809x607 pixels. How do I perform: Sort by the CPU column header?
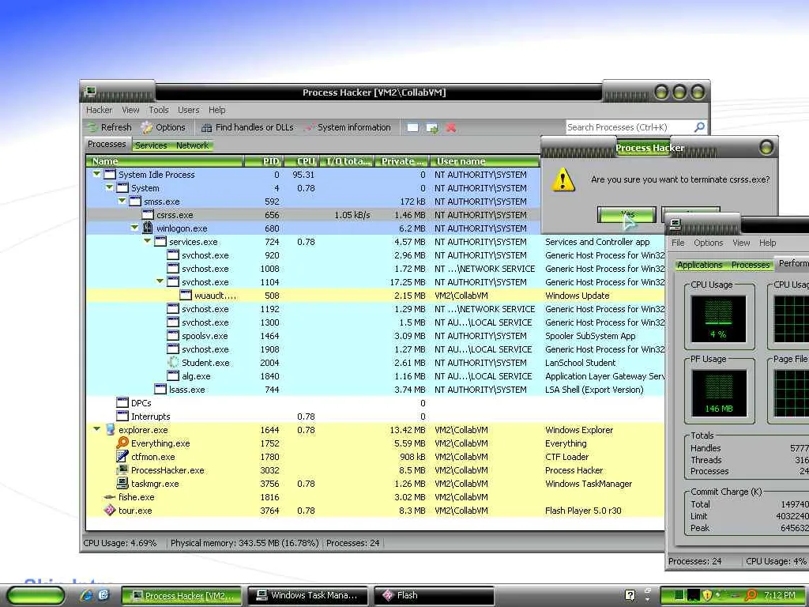pyautogui.click(x=301, y=161)
